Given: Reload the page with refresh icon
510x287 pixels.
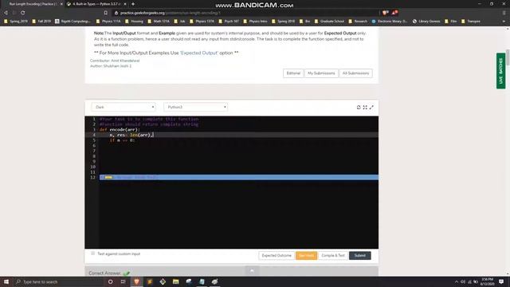Looking at the screenshot, I should pos(23,13).
